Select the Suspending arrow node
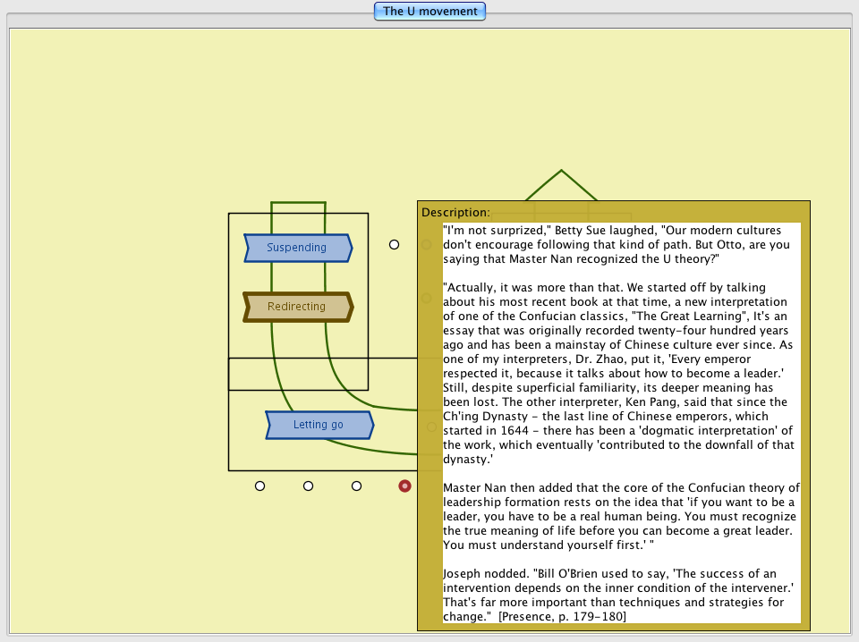The image size is (859, 642). 297,248
